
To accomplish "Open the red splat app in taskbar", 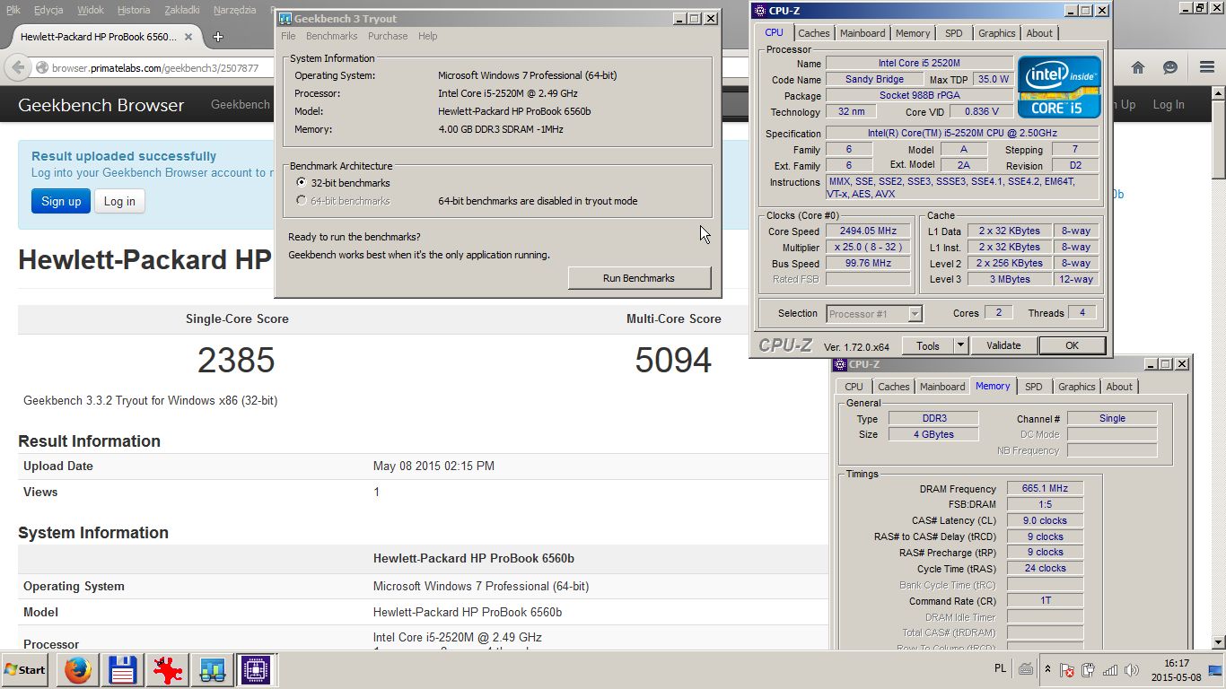I will coord(167,669).
